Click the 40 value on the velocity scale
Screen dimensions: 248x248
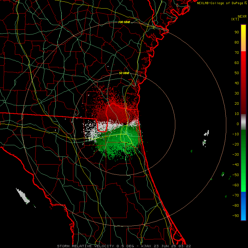237,83
